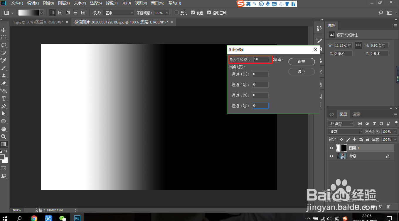Select the Rectangular Marquee tool
Viewport: 399px width, 221px height.
click(x=4, y=38)
